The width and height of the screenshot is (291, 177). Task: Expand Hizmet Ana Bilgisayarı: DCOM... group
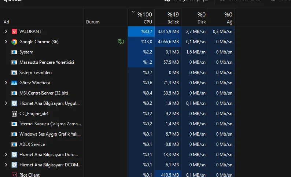coord(6,165)
